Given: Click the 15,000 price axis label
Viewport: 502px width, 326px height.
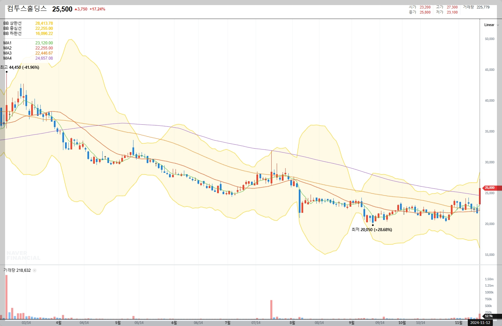Looking at the screenshot, I should coord(489,255).
